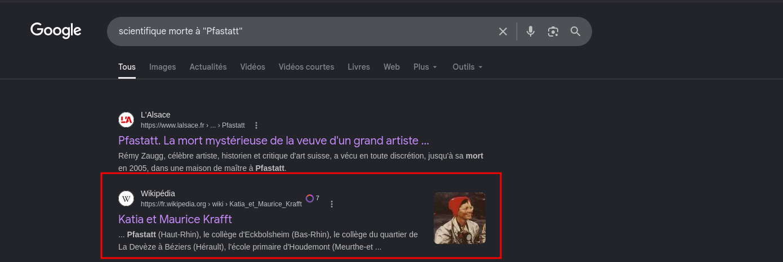Switch to the Actualités tab
Image resolution: width=783 pixels, height=262 pixels.
[208, 67]
